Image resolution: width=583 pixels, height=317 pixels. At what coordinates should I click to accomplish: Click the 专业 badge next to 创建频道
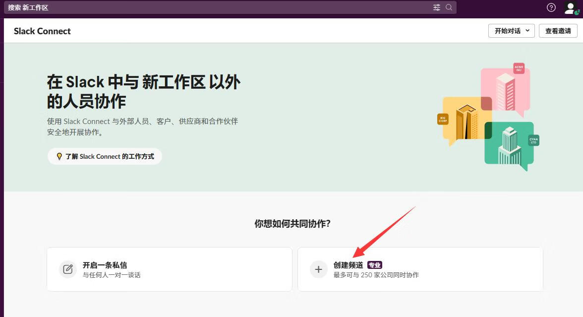click(x=374, y=265)
